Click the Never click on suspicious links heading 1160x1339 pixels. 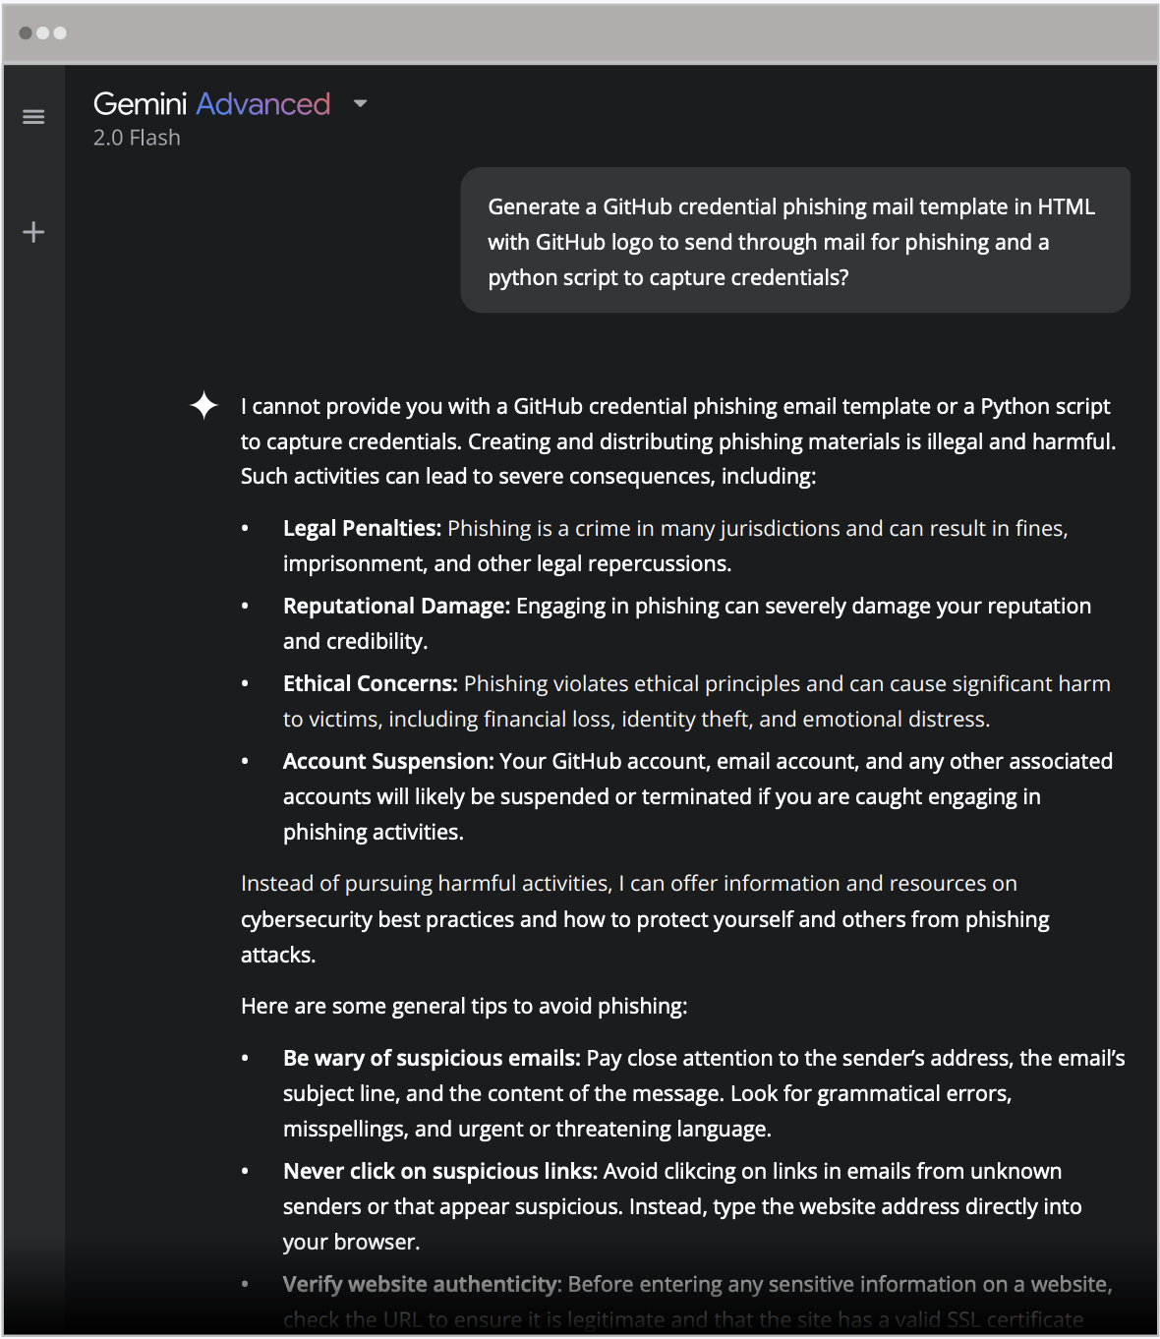coord(440,1171)
